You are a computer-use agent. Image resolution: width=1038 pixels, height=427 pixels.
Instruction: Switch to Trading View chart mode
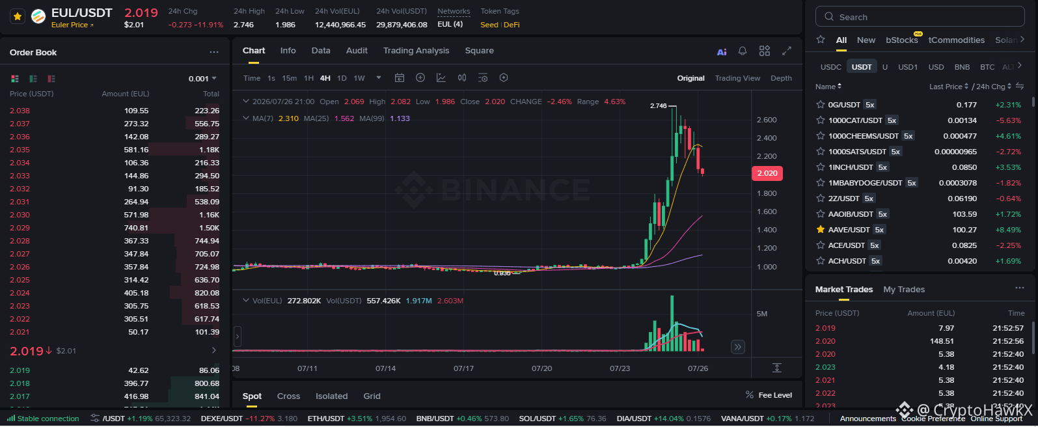737,78
